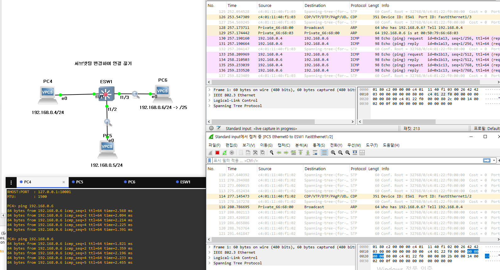Reload the capture file icon
This screenshot has width=500, height=270.
coord(263,153)
